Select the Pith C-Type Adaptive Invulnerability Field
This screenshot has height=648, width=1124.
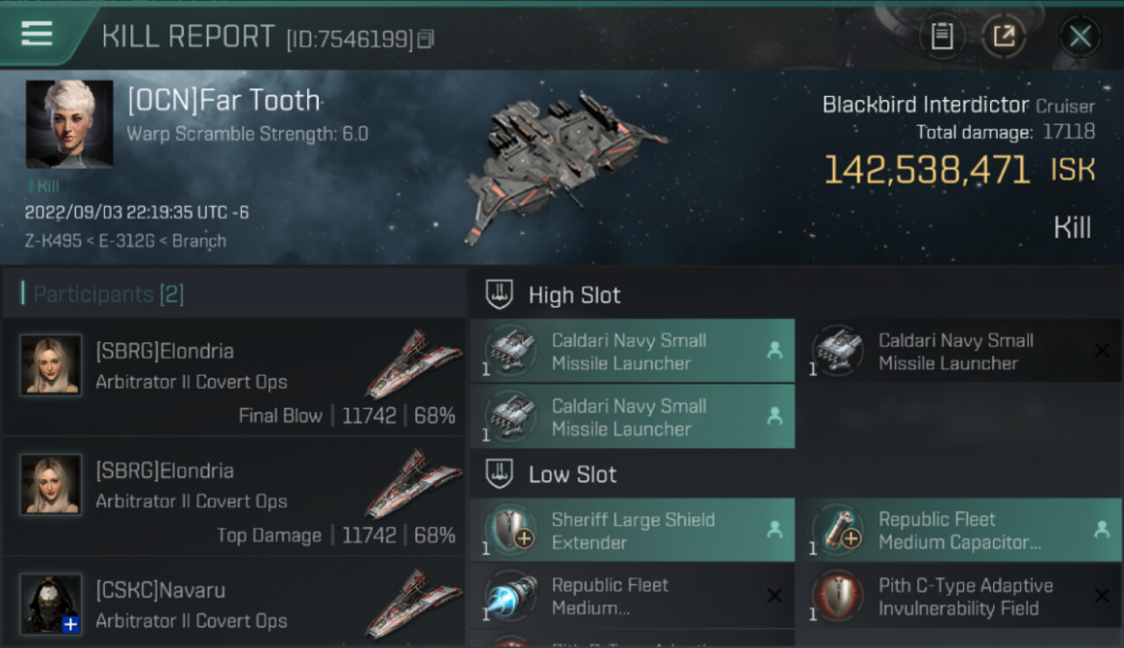tap(965, 597)
